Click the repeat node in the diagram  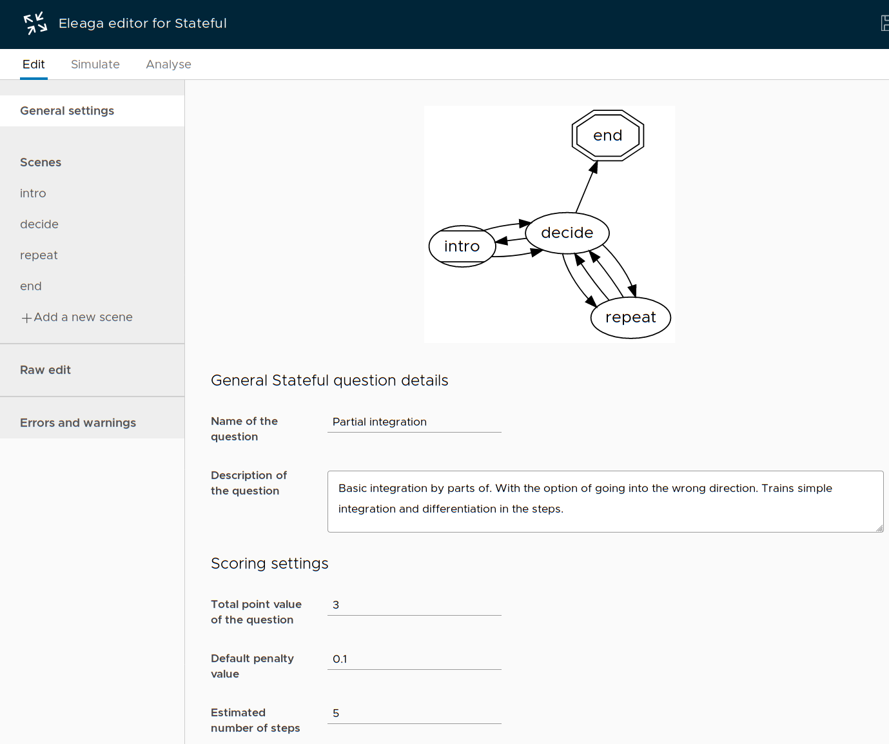[630, 317]
